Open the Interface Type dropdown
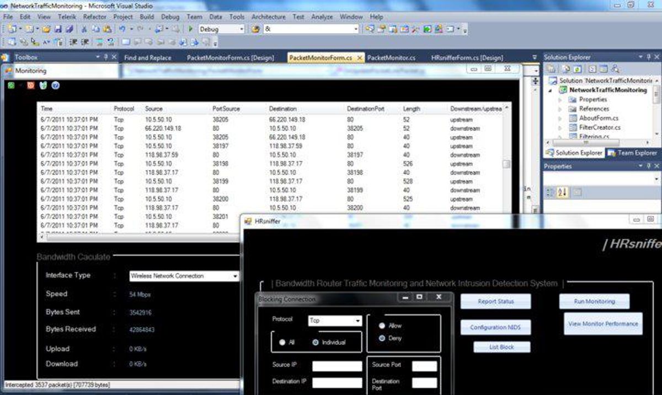Image resolution: width=662 pixels, height=395 pixels. [235, 276]
